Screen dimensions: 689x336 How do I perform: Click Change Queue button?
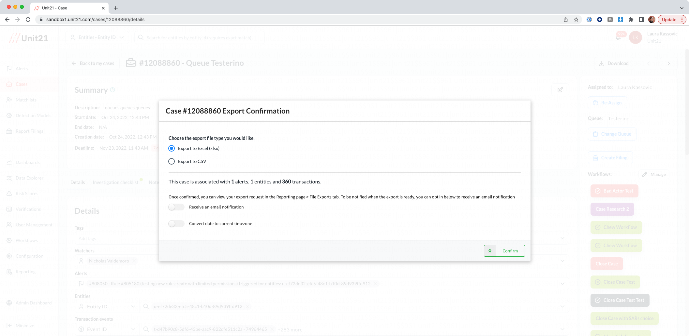[612, 134]
